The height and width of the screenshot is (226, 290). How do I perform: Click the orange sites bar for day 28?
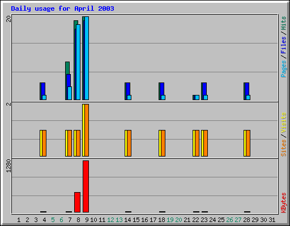[x=248, y=143]
